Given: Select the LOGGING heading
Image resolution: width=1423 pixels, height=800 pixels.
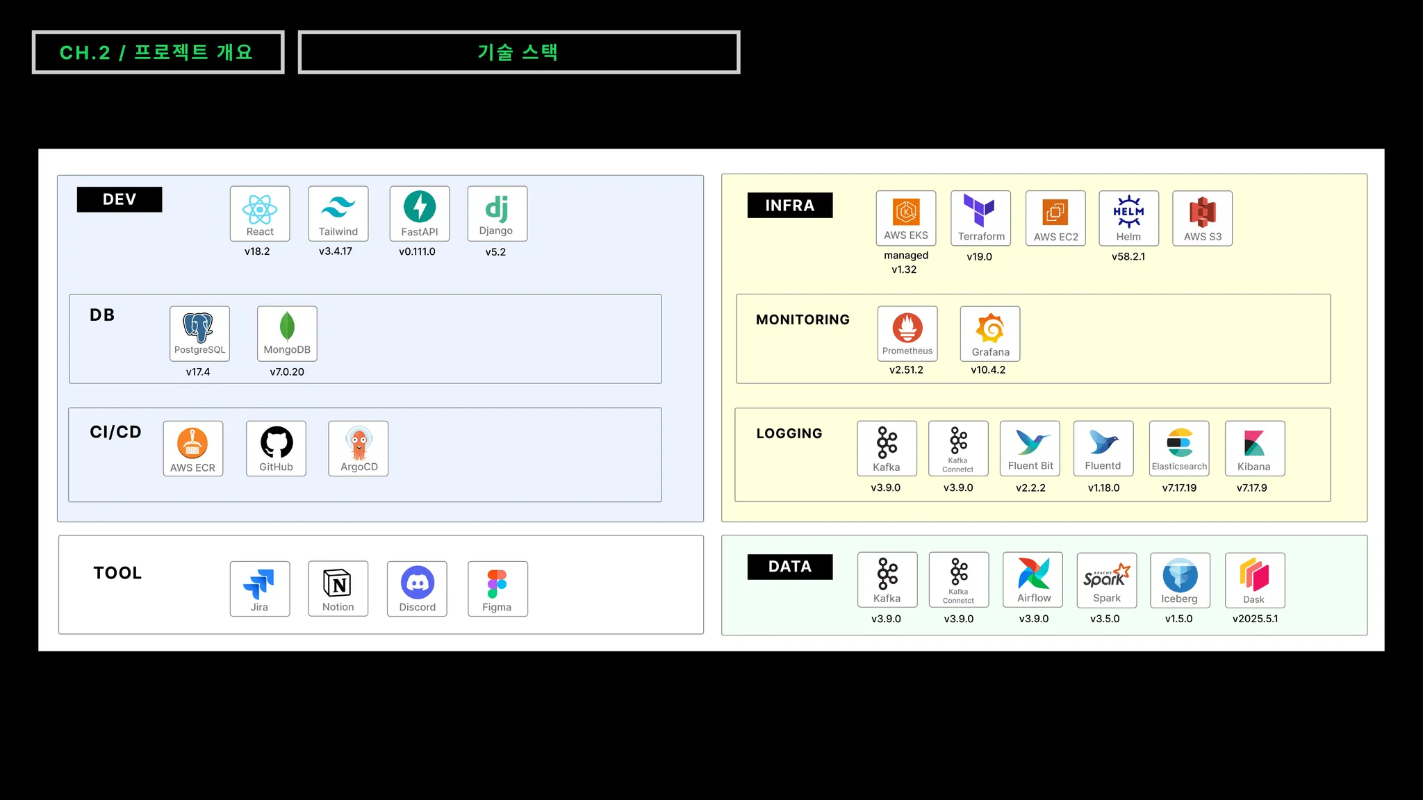Looking at the screenshot, I should [x=789, y=433].
